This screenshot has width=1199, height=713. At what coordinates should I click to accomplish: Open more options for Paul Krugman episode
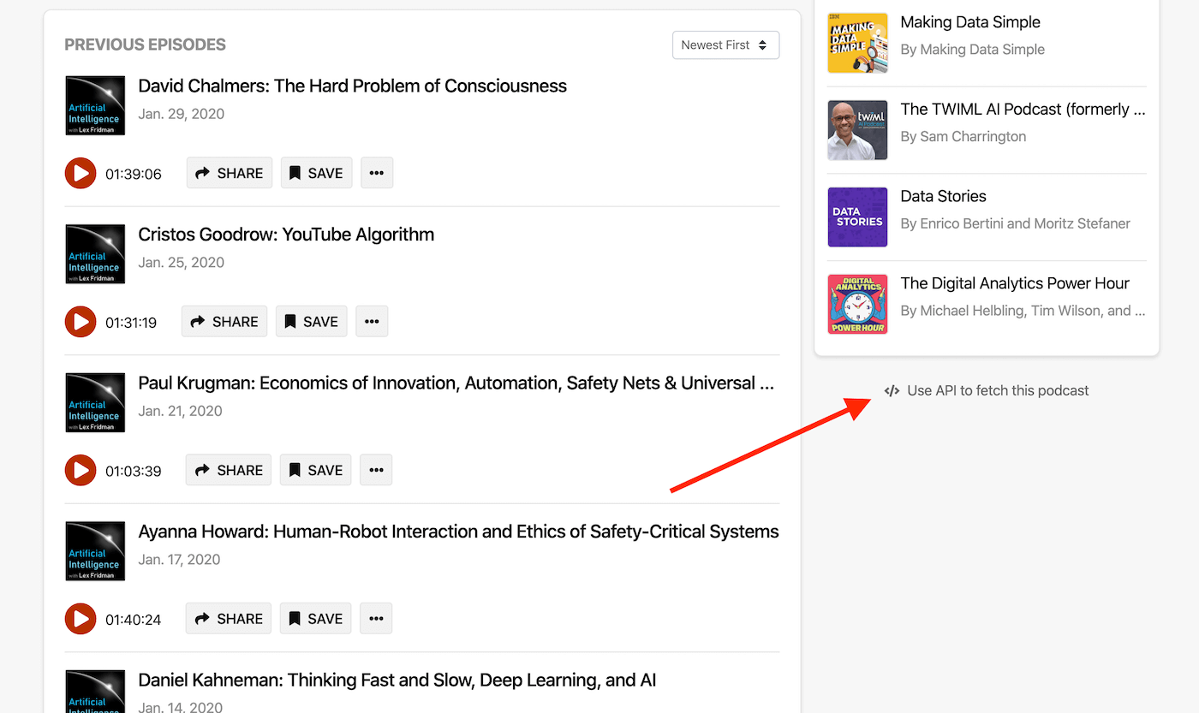[376, 470]
